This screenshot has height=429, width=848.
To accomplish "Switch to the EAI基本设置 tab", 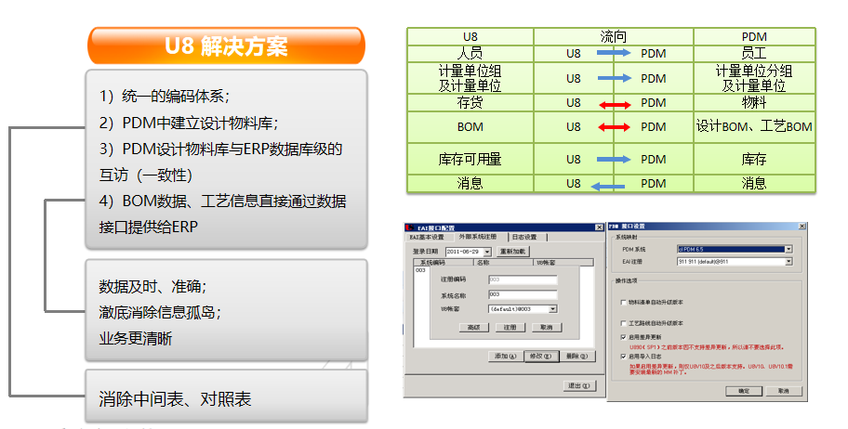I will point(427,237).
